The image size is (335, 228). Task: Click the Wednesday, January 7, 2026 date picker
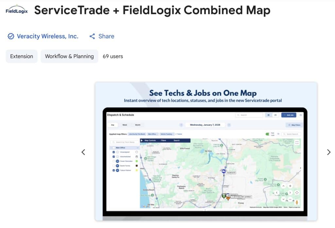click(x=205, y=125)
